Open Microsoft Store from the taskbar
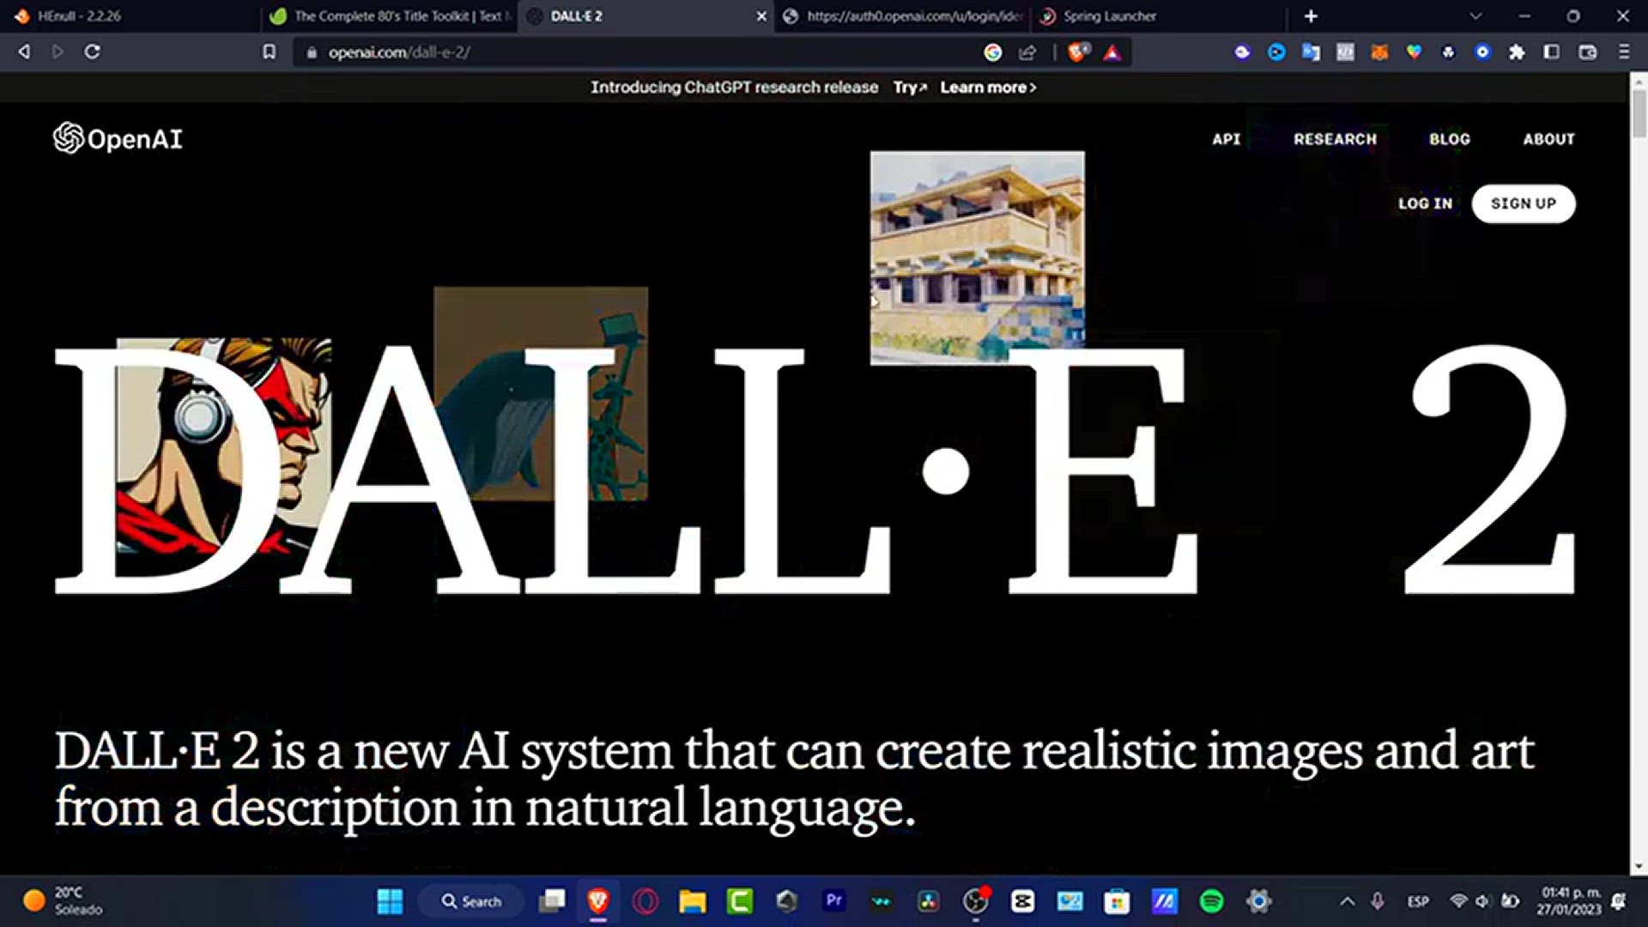 click(x=1117, y=901)
